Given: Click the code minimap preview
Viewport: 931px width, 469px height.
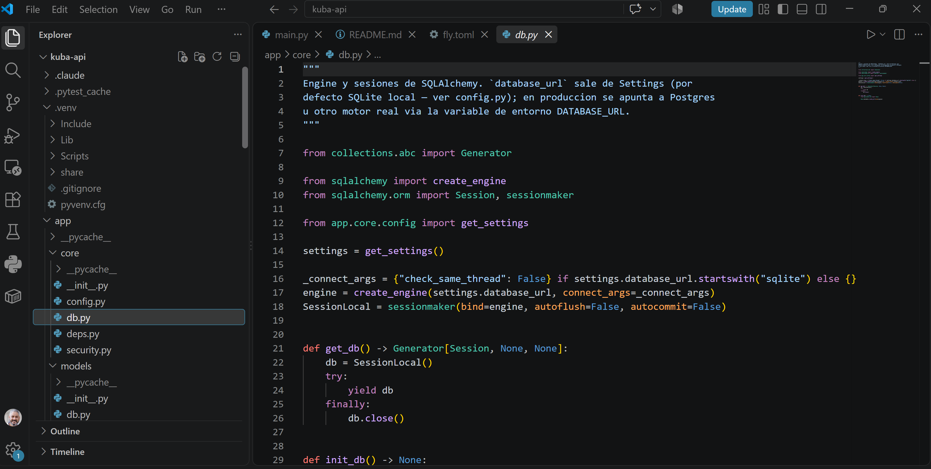Looking at the screenshot, I should tap(887, 81).
